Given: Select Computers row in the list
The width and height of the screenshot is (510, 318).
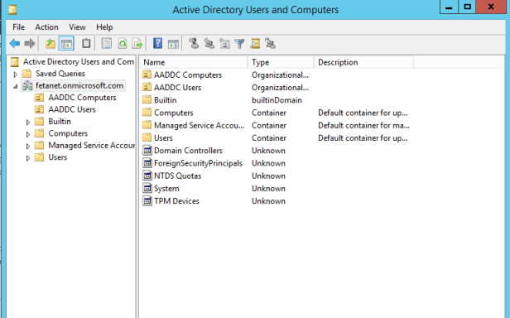Looking at the screenshot, I should 174,113.
